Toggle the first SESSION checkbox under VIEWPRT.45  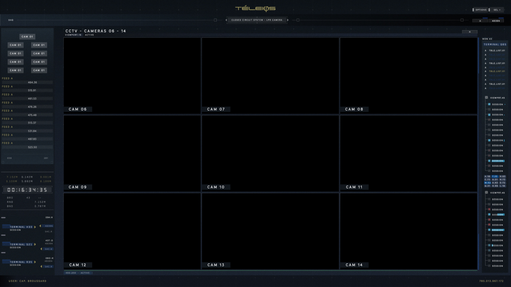[x=489, y=104]
